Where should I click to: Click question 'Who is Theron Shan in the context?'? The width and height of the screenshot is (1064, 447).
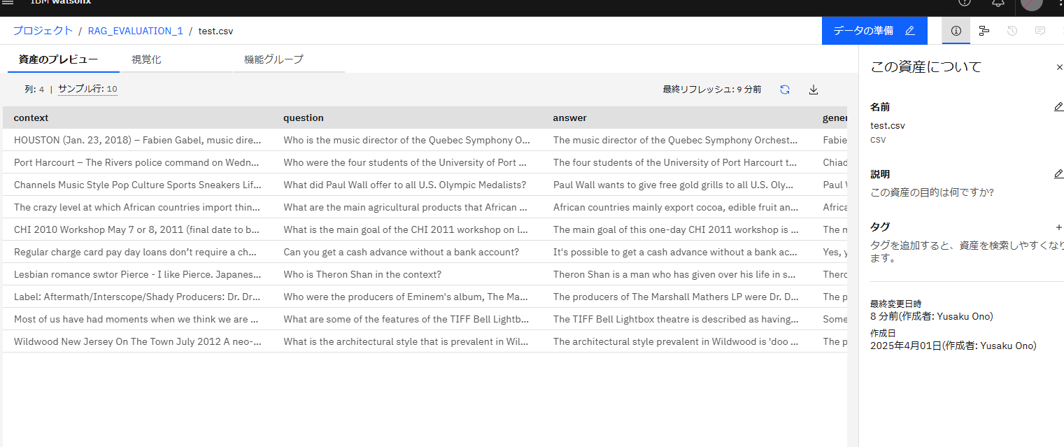pos(407,274)
